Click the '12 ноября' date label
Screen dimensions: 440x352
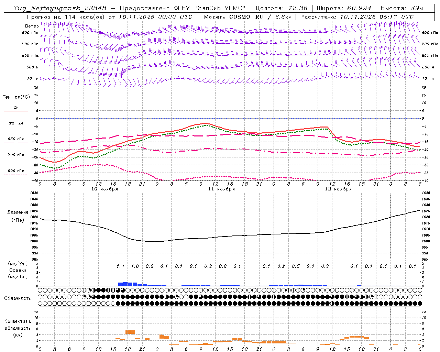point(338,189)
